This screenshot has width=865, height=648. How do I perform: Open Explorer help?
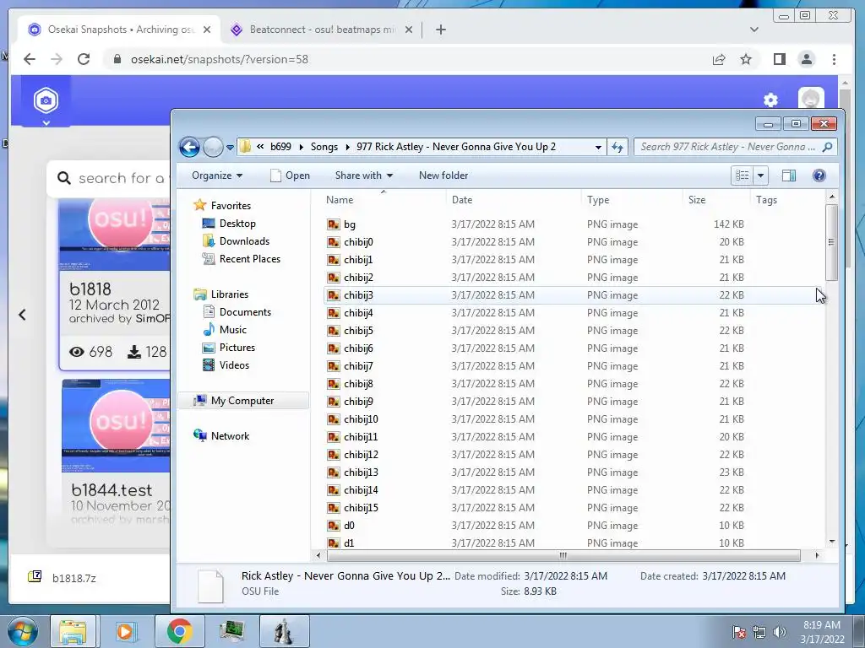(x=819, y=175)
